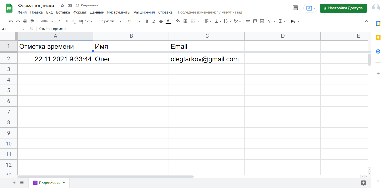Open the fill color bucket tool
This screenshot has height=188, width=385.
tap(178, 21)
